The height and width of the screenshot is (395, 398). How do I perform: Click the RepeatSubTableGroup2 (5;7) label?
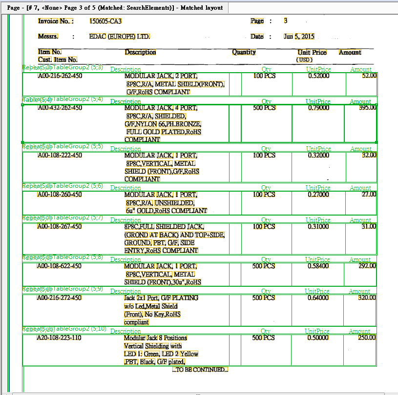click(63, 217)
